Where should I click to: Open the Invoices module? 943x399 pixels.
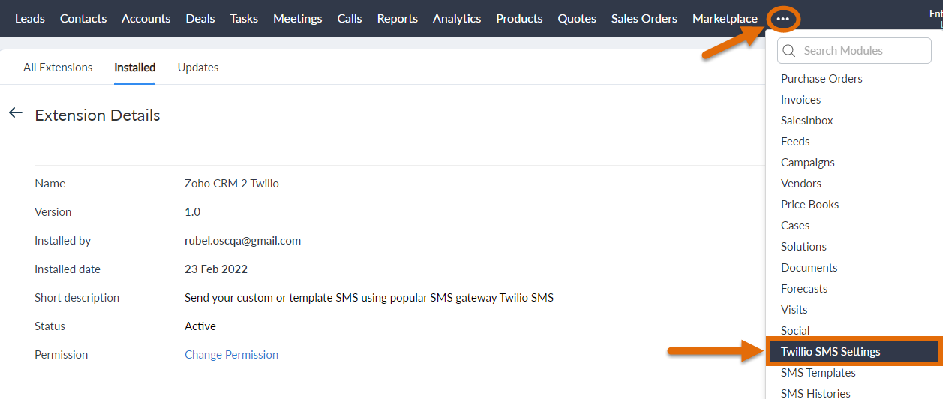click(x=800, y=99)
